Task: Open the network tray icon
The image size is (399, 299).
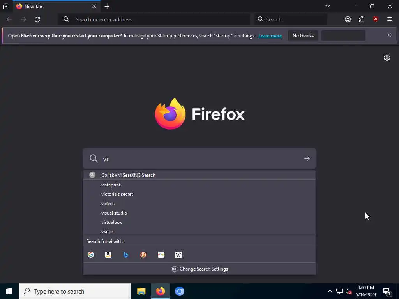Action: (339, 291)
